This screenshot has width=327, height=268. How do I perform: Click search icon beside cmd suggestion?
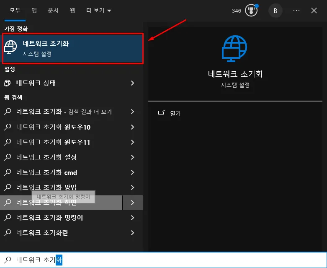[8, 172]
